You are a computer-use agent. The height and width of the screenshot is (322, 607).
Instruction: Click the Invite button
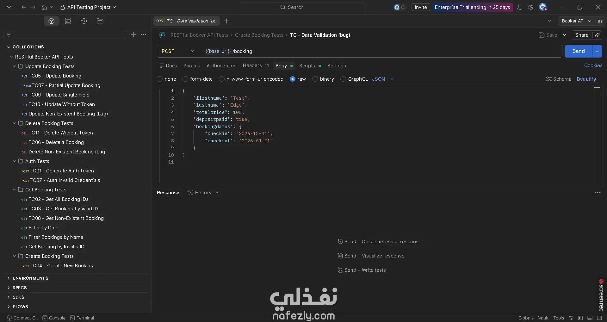click(421, 7)
